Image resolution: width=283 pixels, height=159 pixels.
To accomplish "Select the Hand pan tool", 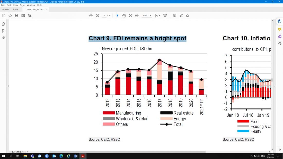I will click(124, 16).
